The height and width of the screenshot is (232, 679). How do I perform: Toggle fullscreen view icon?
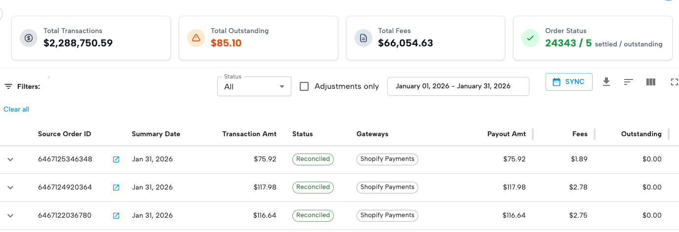tap(674, 82)
